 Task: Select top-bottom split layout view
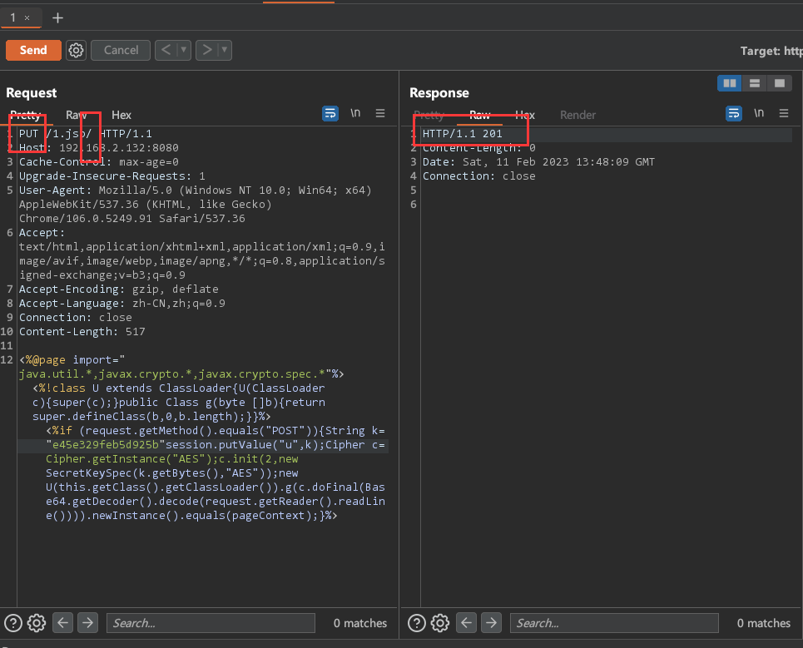pos(755,83)
